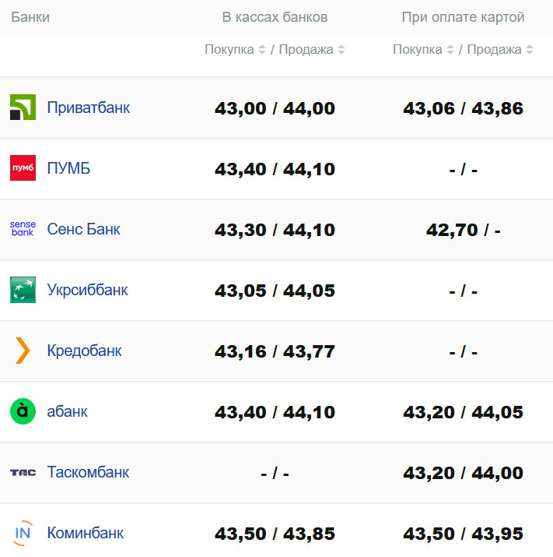This screenshot has height=557, width=553.
Task: Open the Приватбанк bank link
Action: pos(88,108)
